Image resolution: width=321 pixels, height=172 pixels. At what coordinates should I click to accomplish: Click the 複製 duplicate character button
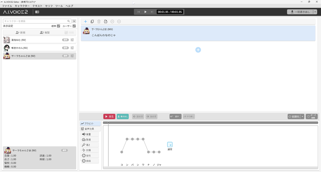tap(45, 33)
